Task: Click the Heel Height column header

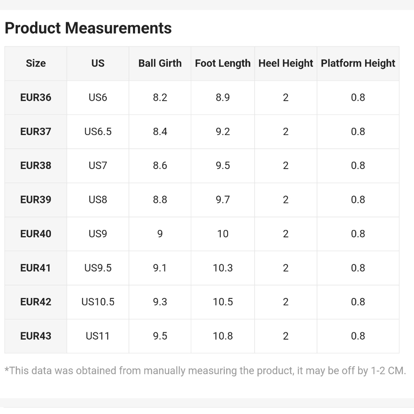Action: [286, 63]
